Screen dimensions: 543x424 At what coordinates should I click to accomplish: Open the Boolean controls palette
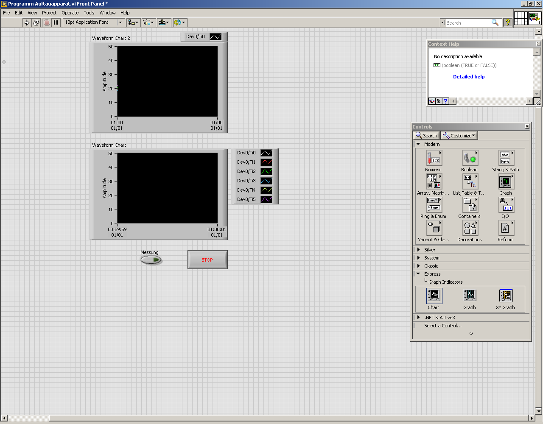click(x=470, y=159)
